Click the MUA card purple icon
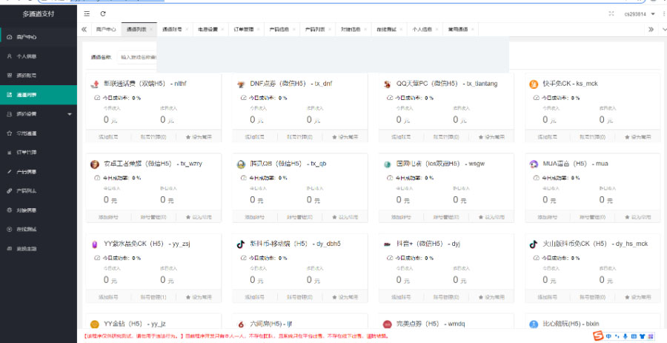This screenshot has width=667, height=343. tap(534, 164)
